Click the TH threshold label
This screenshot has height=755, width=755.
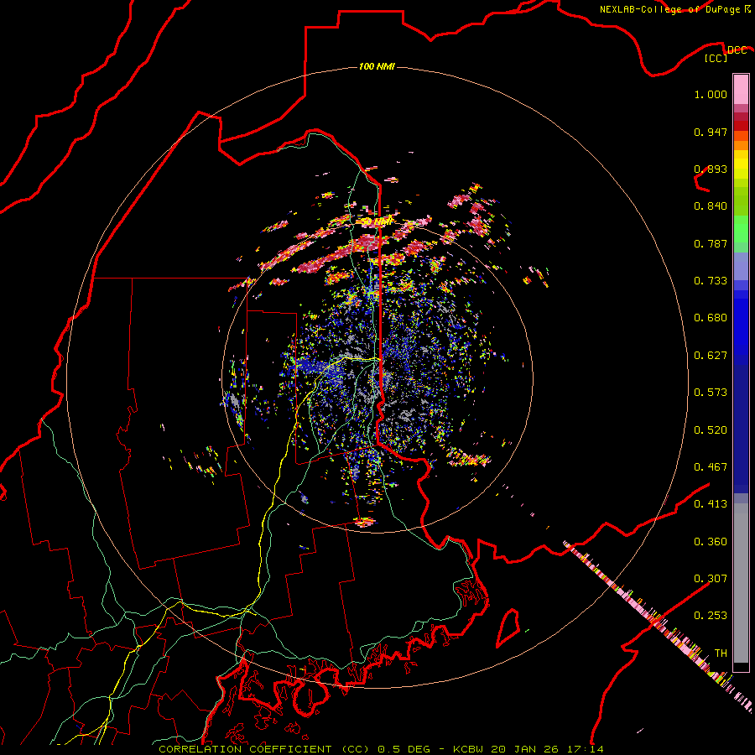tap(721, 653)
